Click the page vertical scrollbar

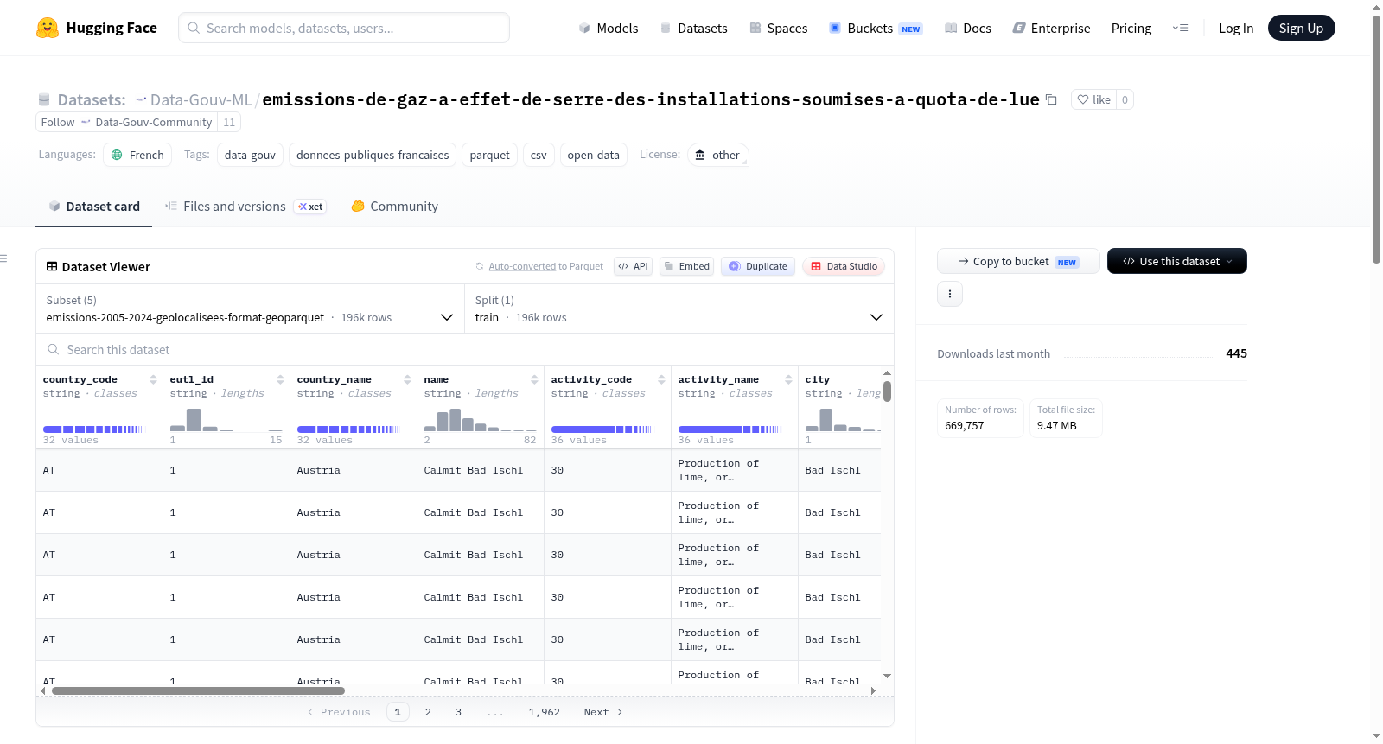tap(1377, 138)
